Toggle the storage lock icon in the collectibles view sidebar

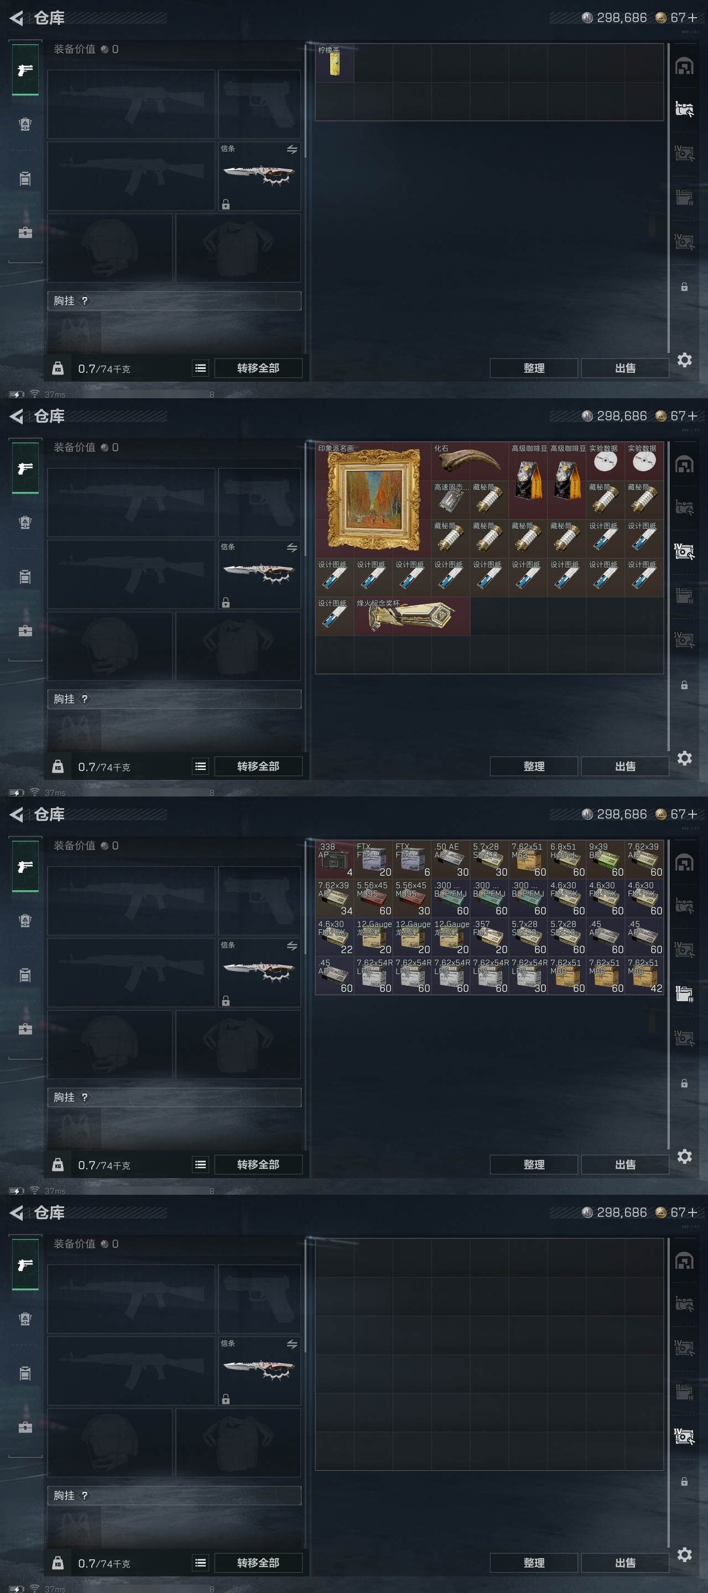point(684,685)
